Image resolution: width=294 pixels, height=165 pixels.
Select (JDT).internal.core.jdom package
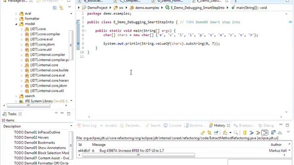coord(49,86)
